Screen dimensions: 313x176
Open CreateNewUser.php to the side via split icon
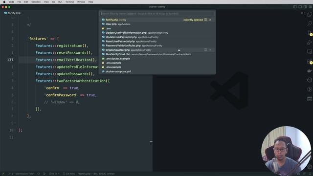(x=205, y=50)
